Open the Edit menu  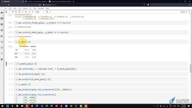[10, 8]
